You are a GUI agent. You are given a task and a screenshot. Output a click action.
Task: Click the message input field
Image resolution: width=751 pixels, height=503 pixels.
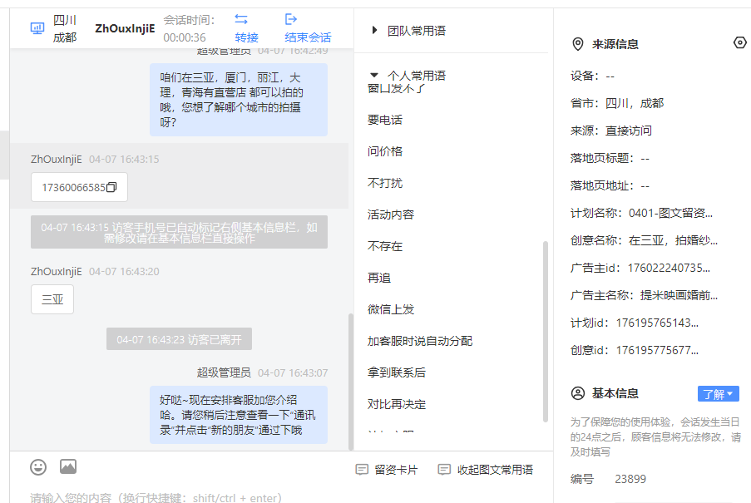point(281,497)
